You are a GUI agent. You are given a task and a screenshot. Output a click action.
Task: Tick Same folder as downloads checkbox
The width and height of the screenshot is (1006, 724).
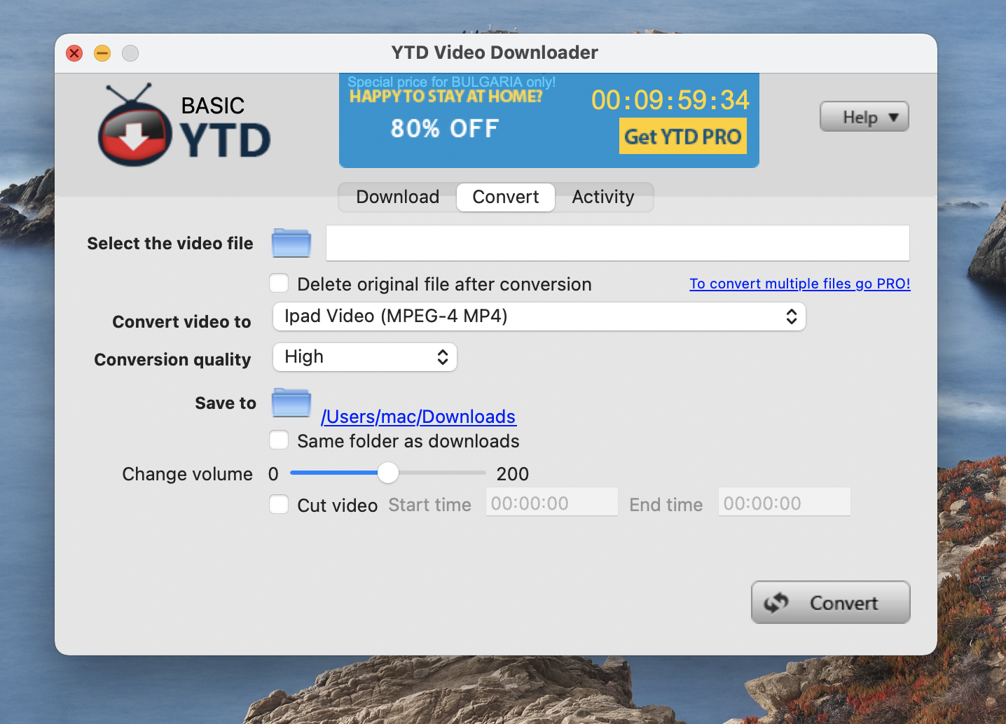click(279, 440)
